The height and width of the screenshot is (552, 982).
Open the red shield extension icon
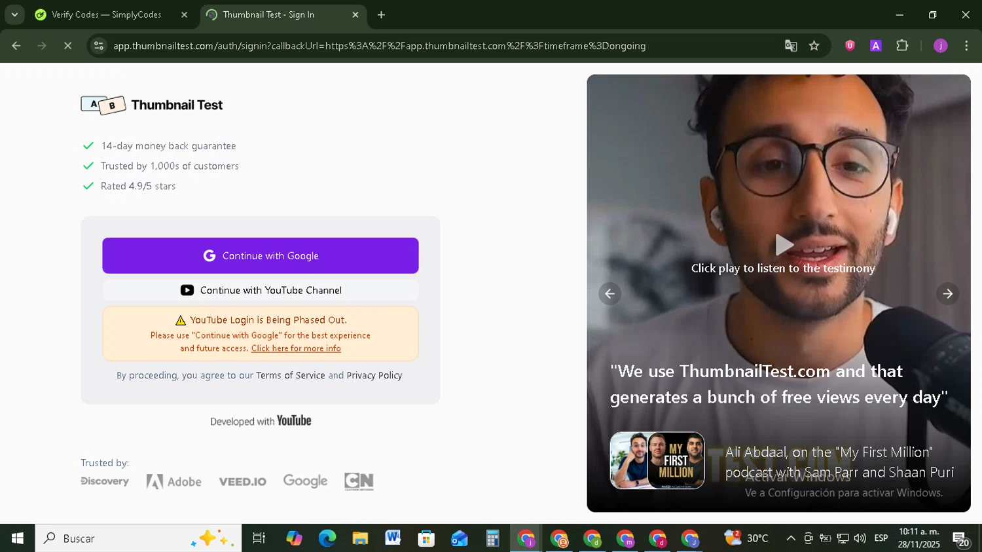point(850,46)
